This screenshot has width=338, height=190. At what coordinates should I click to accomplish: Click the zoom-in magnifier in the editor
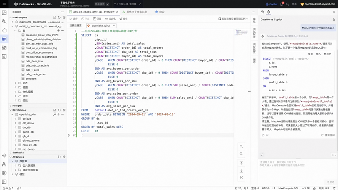(241, 147)
